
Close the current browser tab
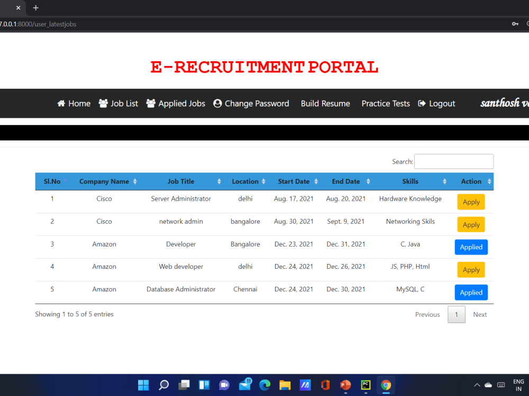pos(18,8)
